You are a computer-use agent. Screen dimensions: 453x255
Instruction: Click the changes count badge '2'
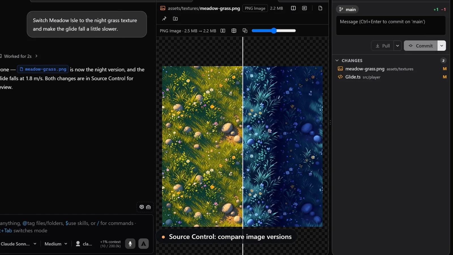pos(443,61)
